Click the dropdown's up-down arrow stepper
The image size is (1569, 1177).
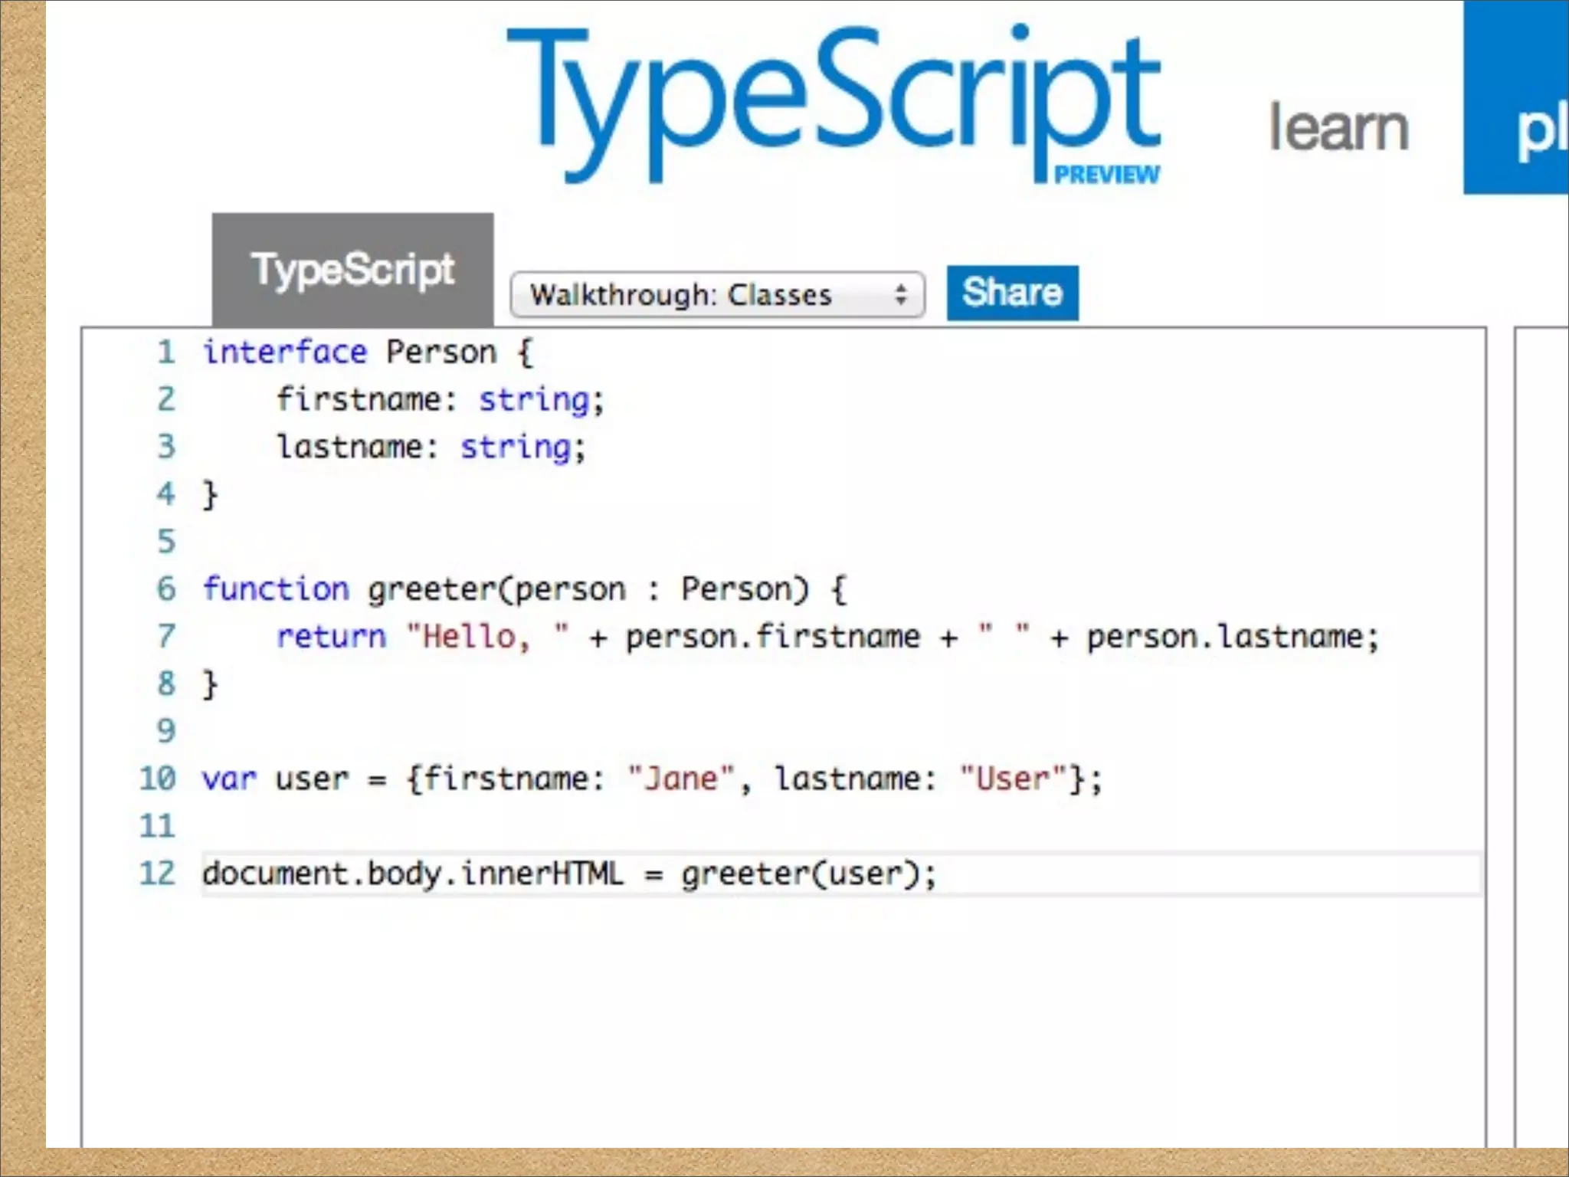click(901, 295)
